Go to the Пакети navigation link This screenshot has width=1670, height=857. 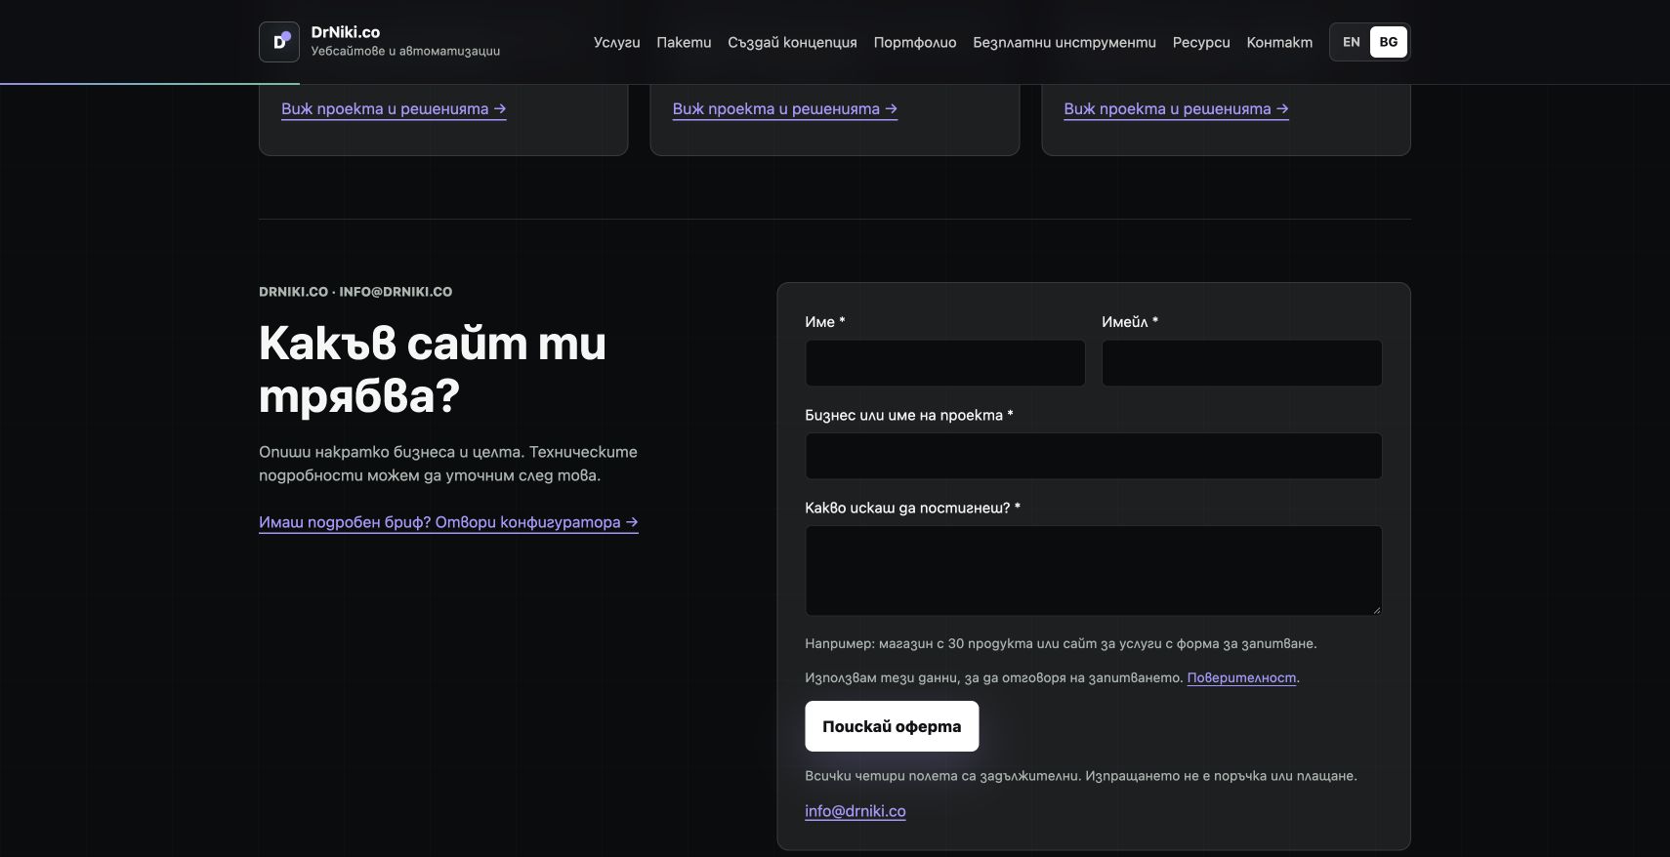[x=684, y=42]
